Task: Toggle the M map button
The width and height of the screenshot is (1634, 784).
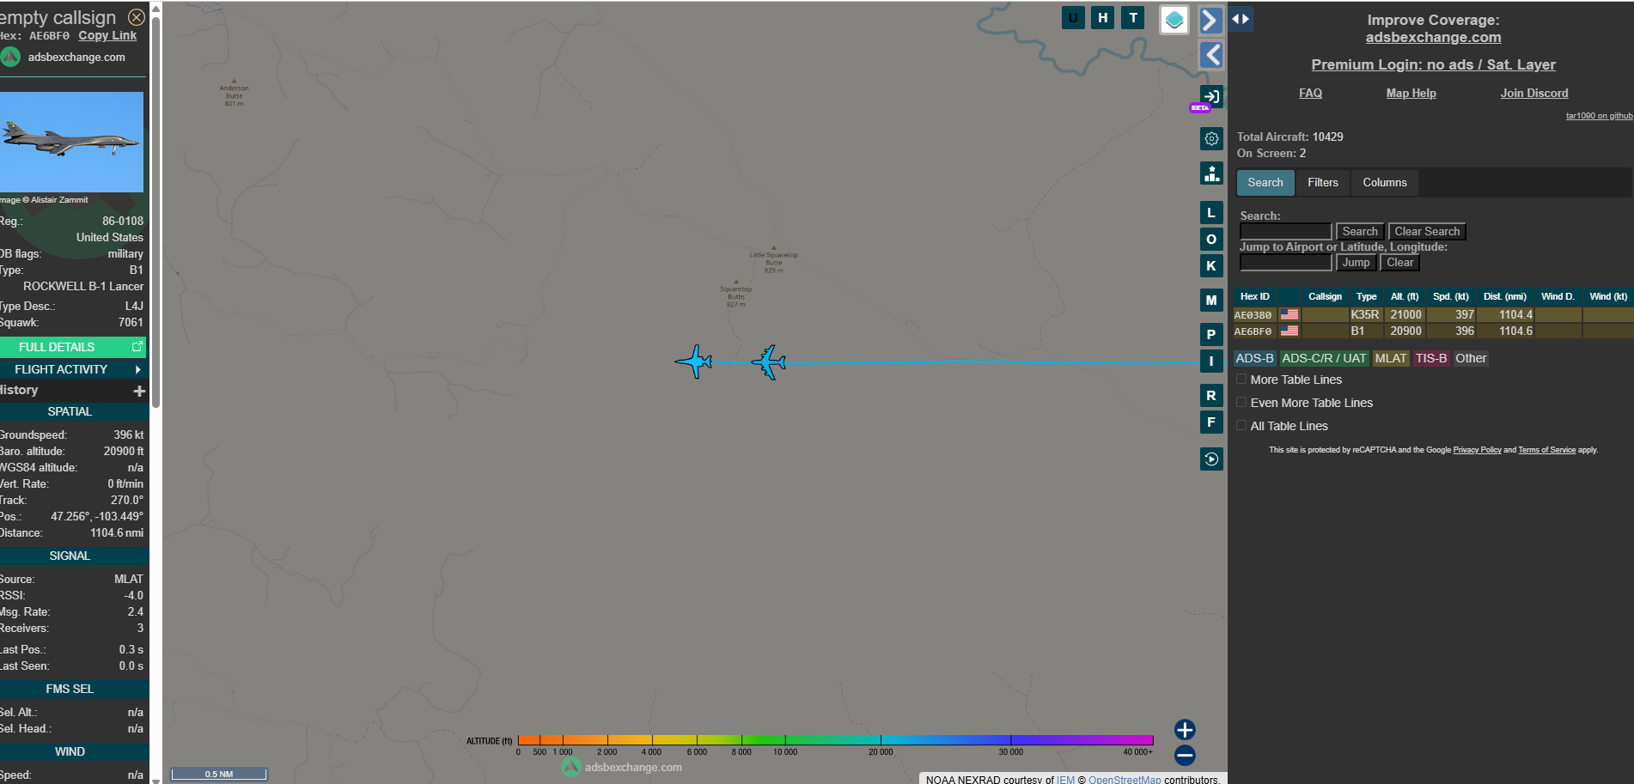Action: (1211, 301)
